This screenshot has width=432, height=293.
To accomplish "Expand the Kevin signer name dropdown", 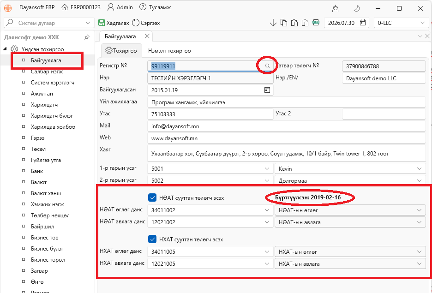I will tap(420, 168).
